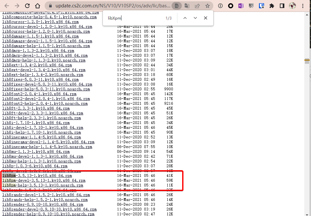
Task: Open the Extensions puzzle menu
Action: tap(272, 6)
